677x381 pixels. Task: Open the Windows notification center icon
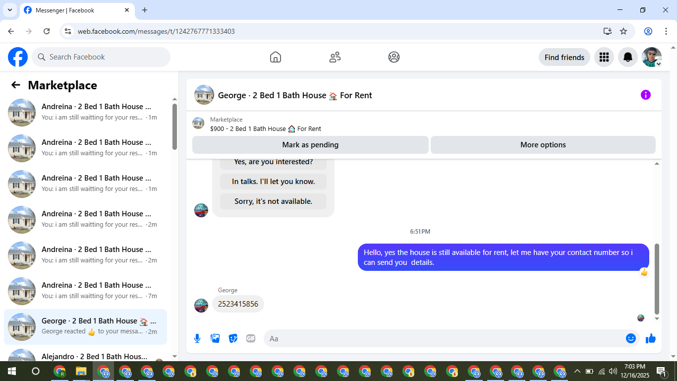(x=662, y=371)
